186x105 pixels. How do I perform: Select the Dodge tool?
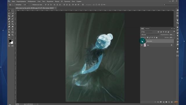pos(12,27)
